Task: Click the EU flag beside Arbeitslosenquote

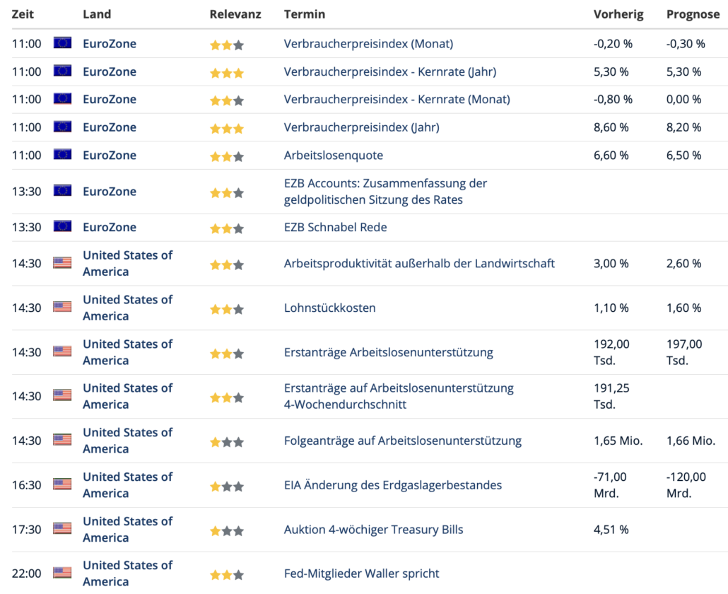Action: pyautogui.click(x=62, y=155)
